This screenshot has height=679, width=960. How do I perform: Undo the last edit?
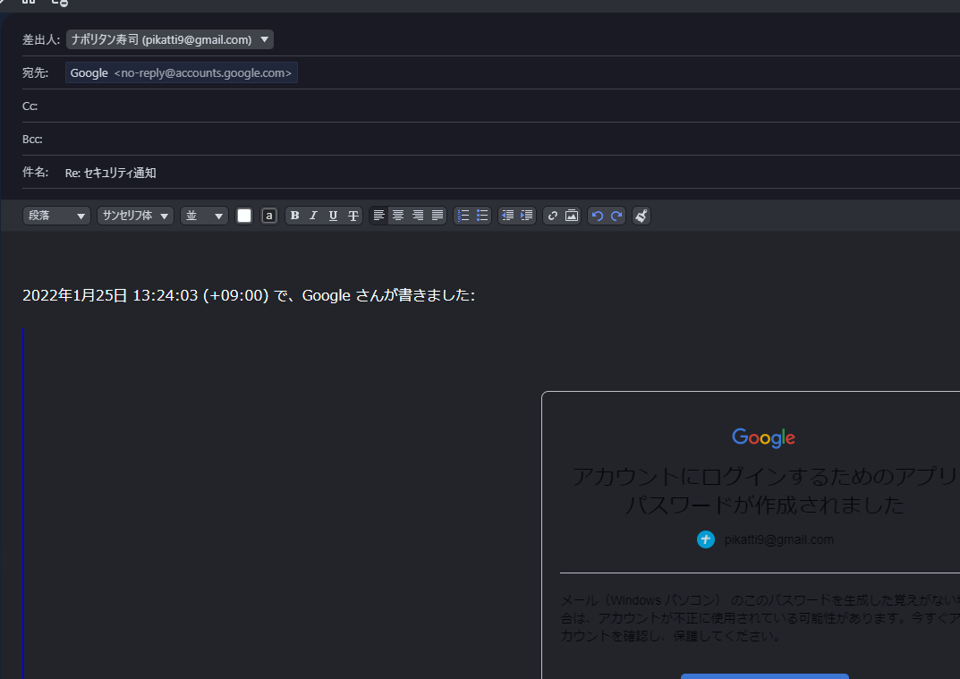pyautogui.click(x=598, y=216)
